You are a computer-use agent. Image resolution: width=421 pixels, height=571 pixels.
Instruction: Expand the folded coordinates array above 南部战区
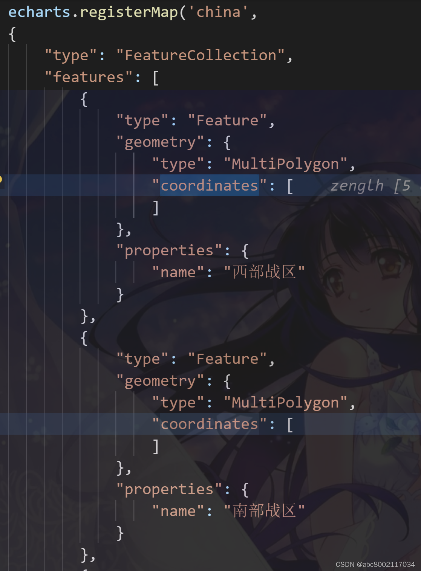point(289,424)
